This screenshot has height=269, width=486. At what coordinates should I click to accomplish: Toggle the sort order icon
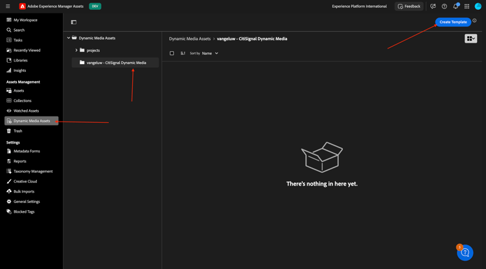tap(183, 53)
